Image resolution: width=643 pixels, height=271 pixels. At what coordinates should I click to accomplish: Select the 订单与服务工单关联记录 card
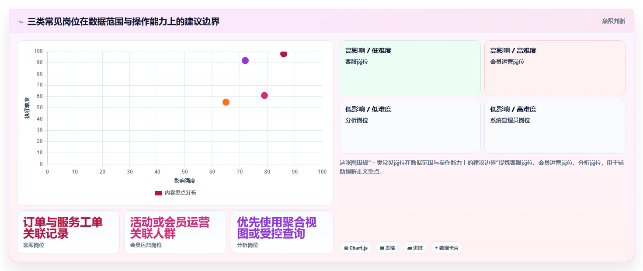pyautogui.click(x=68, y=232)
